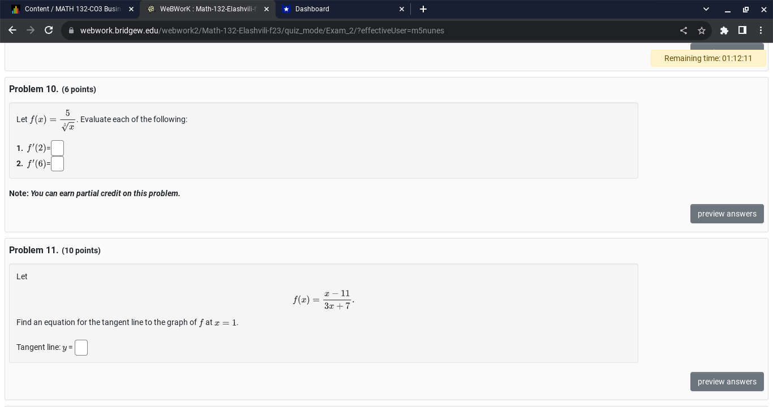Open a new browser tab with the plus icon
This screenshot has height=407, width=773.
423,9
